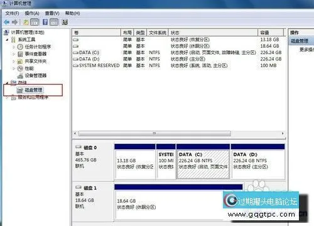Sort by the 卷 column header

click(97, 33)
